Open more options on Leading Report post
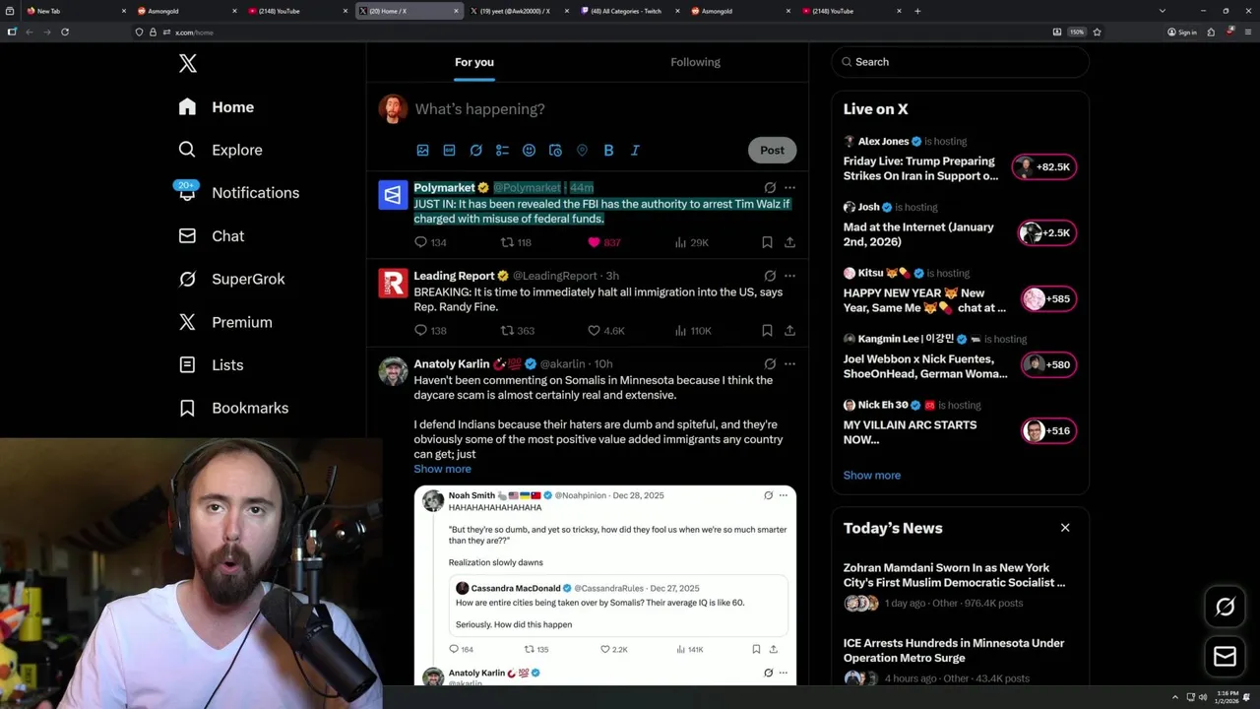The width and height of the screenshot is (1260, 709). pyautogui.click(x=789, y=276)
